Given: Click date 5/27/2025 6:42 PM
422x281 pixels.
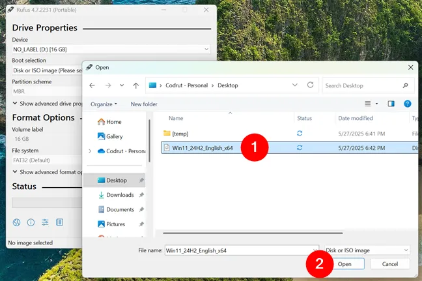Looking at the screenshot, I should 361,148.
